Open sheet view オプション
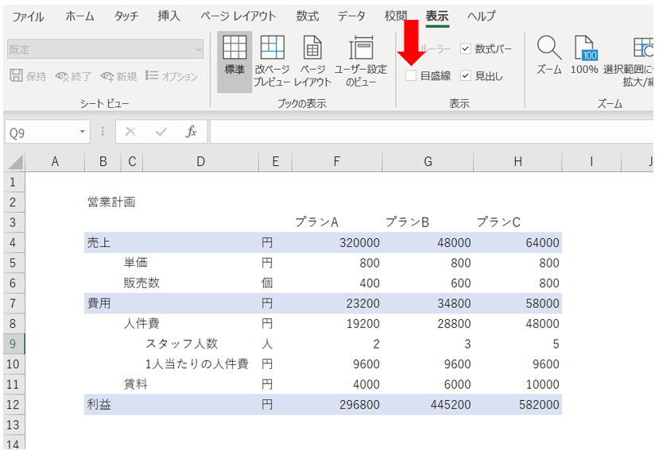This screenshot has height=450, width=670. [x=172, y=76]
